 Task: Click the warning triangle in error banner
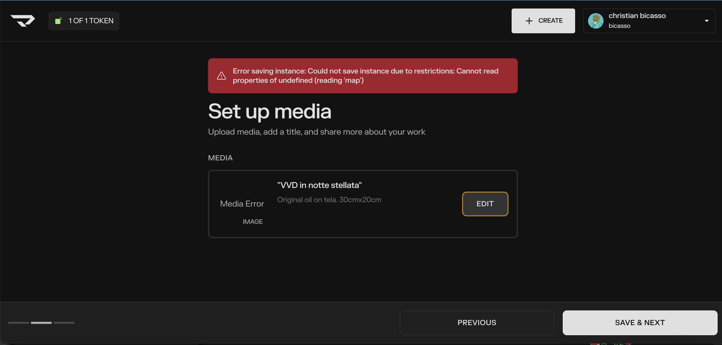(221, 76)
